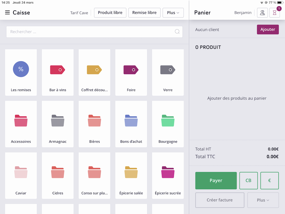This screenshot has width=285, height=214.
Task: Open the Conso sur place folder
Action: [94, 175]
